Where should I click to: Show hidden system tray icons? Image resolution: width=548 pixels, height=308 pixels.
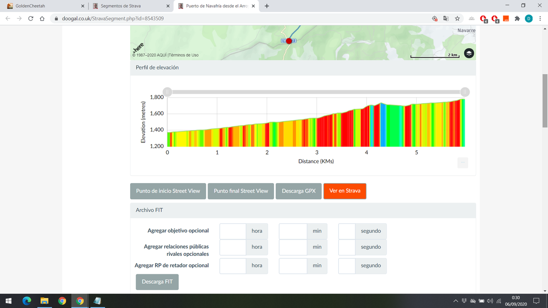(456, 301)
